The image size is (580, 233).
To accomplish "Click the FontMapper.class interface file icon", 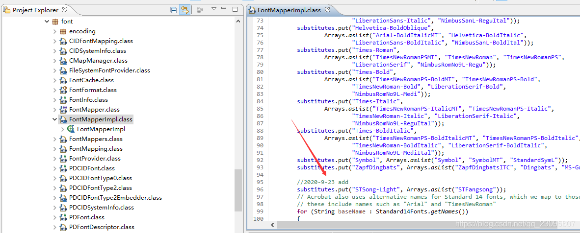I will 63,110.
